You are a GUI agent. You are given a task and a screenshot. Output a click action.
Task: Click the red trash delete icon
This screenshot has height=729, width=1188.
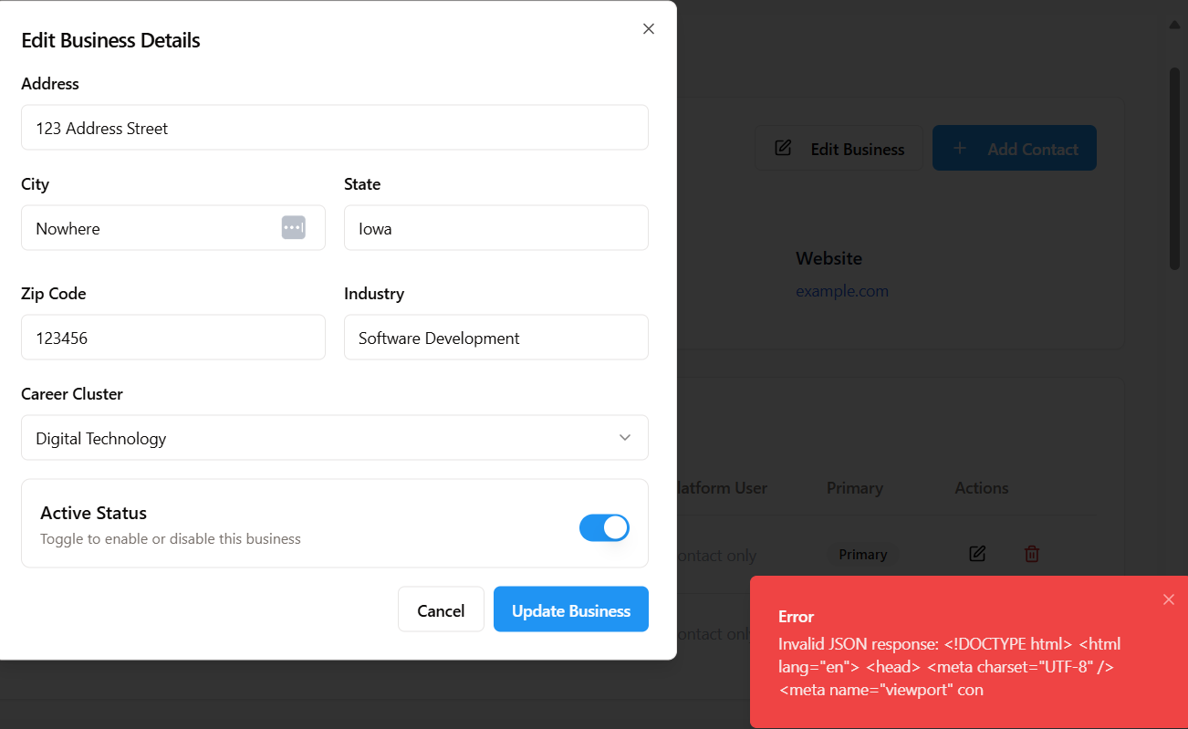coord(1032,554)
